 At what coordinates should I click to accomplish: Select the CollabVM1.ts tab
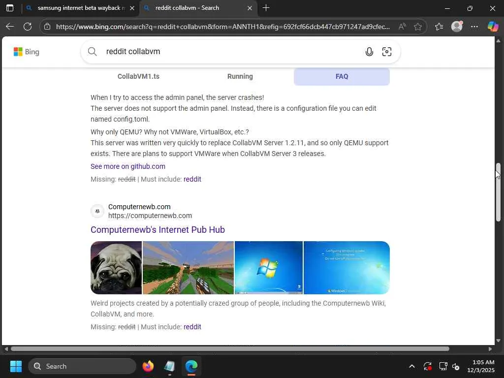[x=138, y=76]
